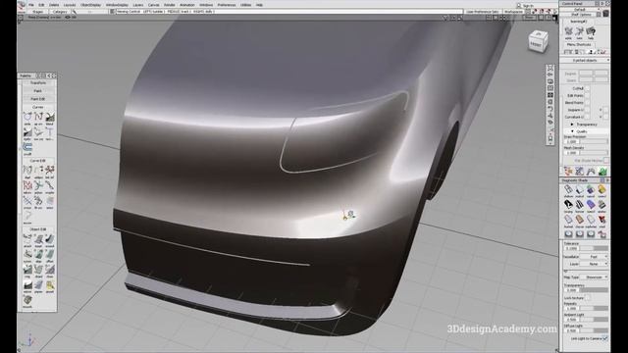This screenshot has height=353, width=628.
Task: Select the last single tool under Object Edit
Action: pos(27,300)
